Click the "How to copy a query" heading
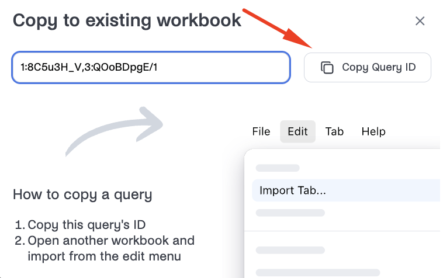Screen dimensions: 443x278 point(82,194)
